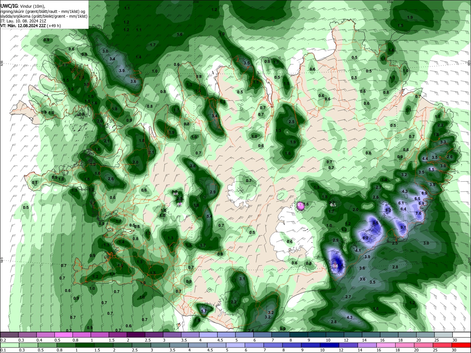Select the 'IT: Lau. 10. 08. 2024 21Z' line
Viewport: 471px width, 353px height.
pos(24,21)
